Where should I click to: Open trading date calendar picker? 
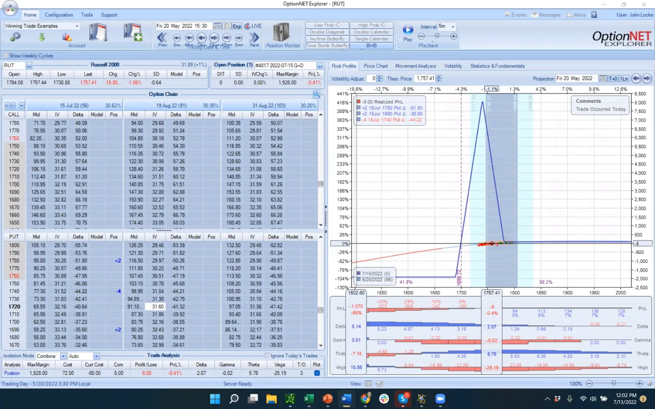pyautogui.click(x=217, y=26)
